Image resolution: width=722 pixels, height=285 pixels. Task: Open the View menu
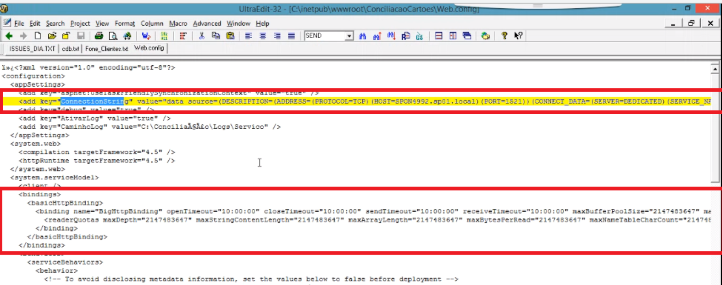[x=102, y=24]
